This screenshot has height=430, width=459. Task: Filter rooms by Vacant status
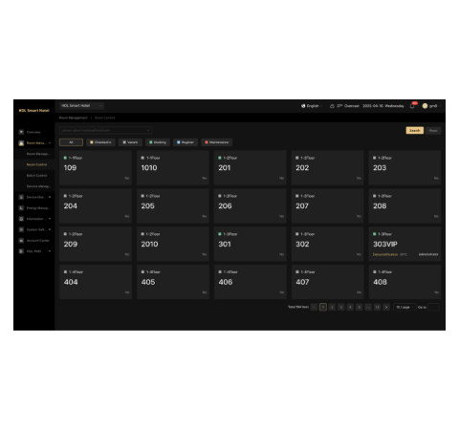[130, 142]
